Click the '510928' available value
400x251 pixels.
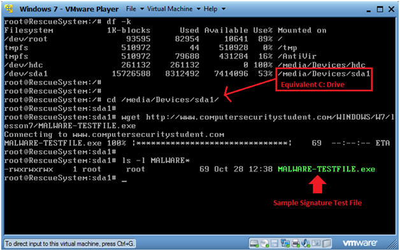coord(233,48)
